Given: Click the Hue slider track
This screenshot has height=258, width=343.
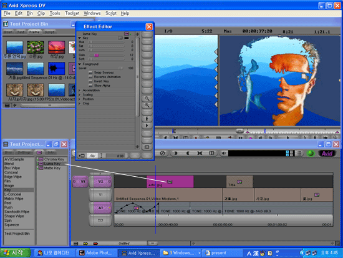Looking at the screenshot, I should tap(107, 42).
